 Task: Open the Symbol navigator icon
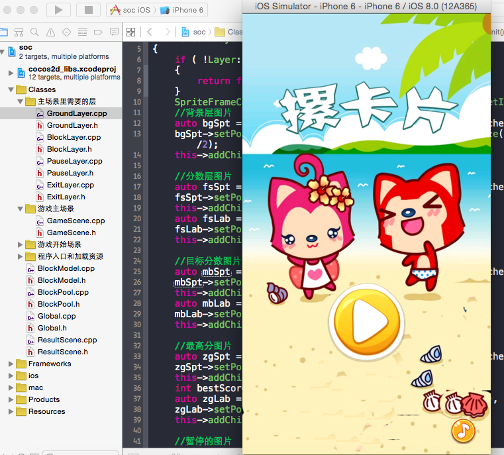pos(19,32)
